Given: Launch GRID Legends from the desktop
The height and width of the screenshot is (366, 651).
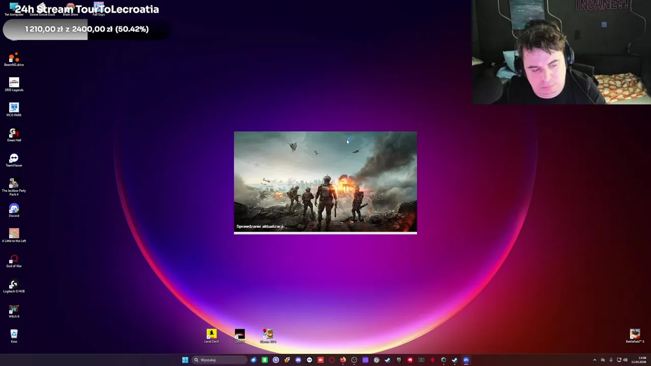Looking at the screenshot, I should [14, 84].
